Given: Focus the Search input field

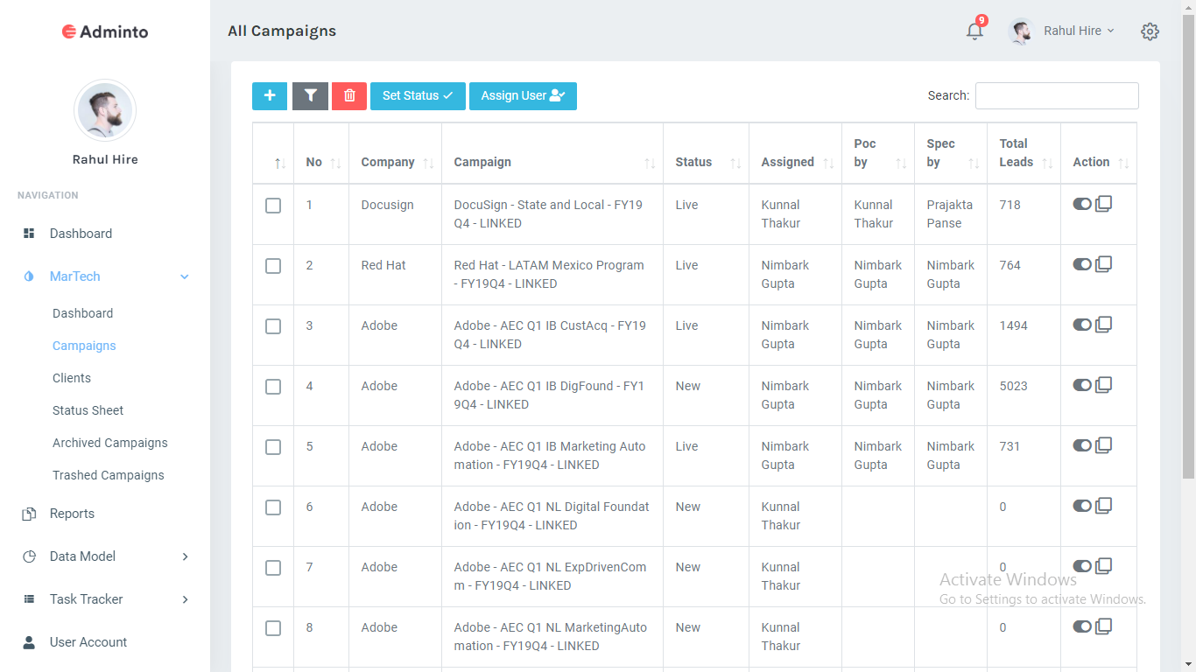Looking at the screenshot, I should click(x=1057, y=96).
